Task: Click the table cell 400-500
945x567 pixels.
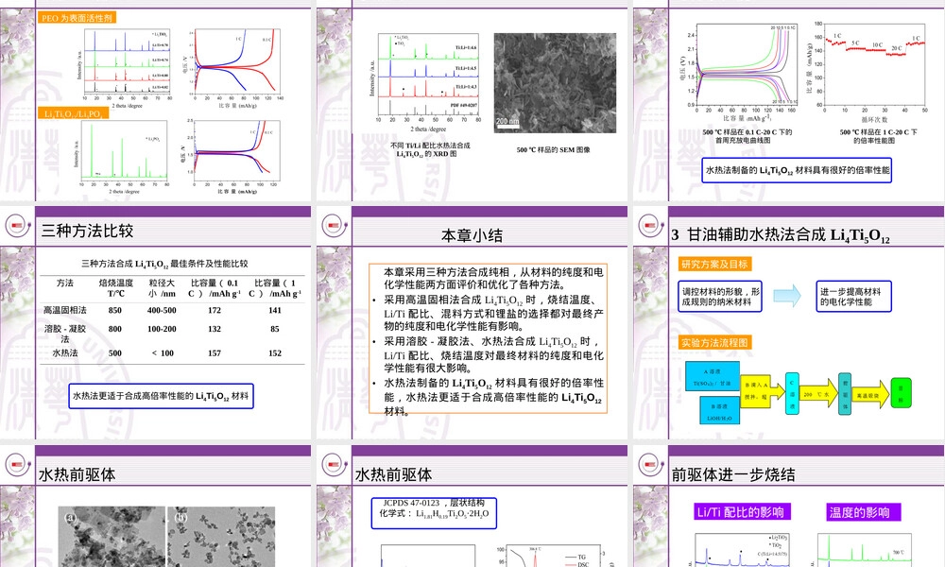Action: [162, 310]
